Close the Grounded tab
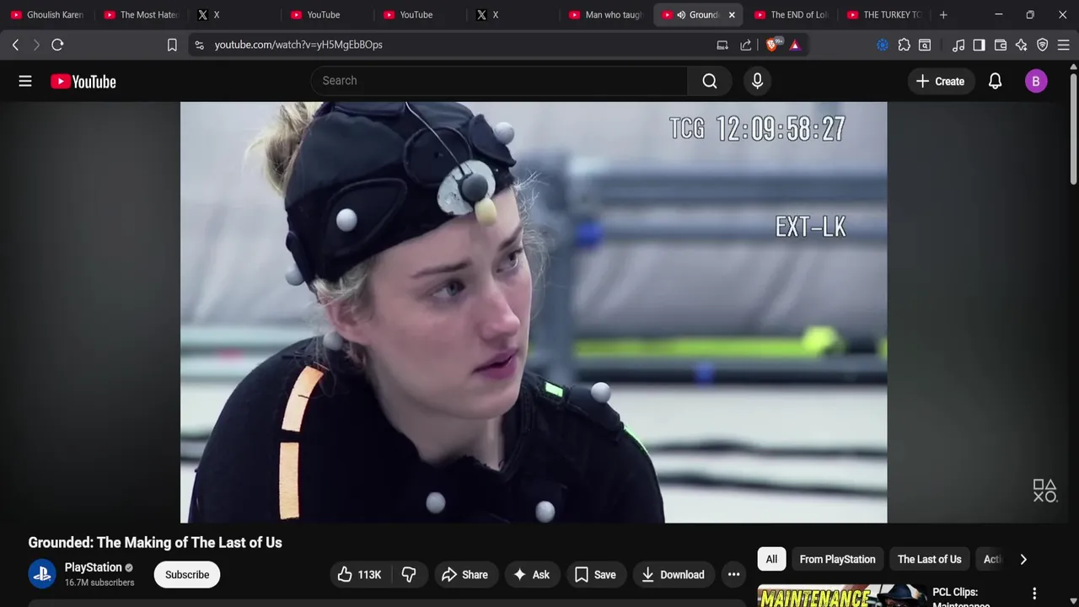 pos(732,14)
